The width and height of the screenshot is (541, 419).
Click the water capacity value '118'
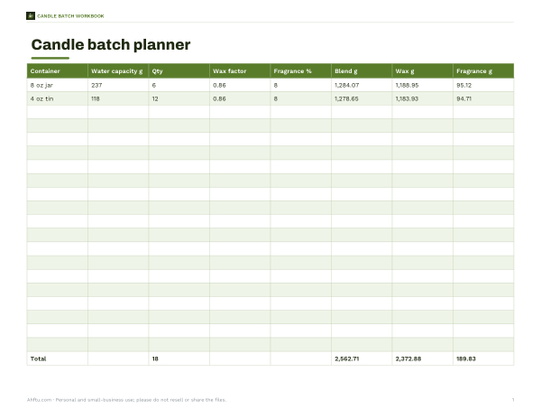coord(96,98)
